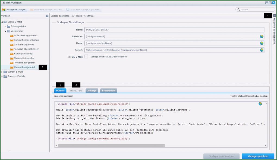
Task: Click the Vorlage hinzufügen envelope icon
Action: click(x=4, y=9)
